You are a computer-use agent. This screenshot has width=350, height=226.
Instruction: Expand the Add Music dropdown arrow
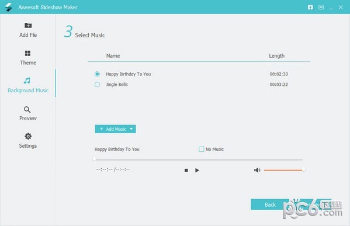[x=131, y=129]
